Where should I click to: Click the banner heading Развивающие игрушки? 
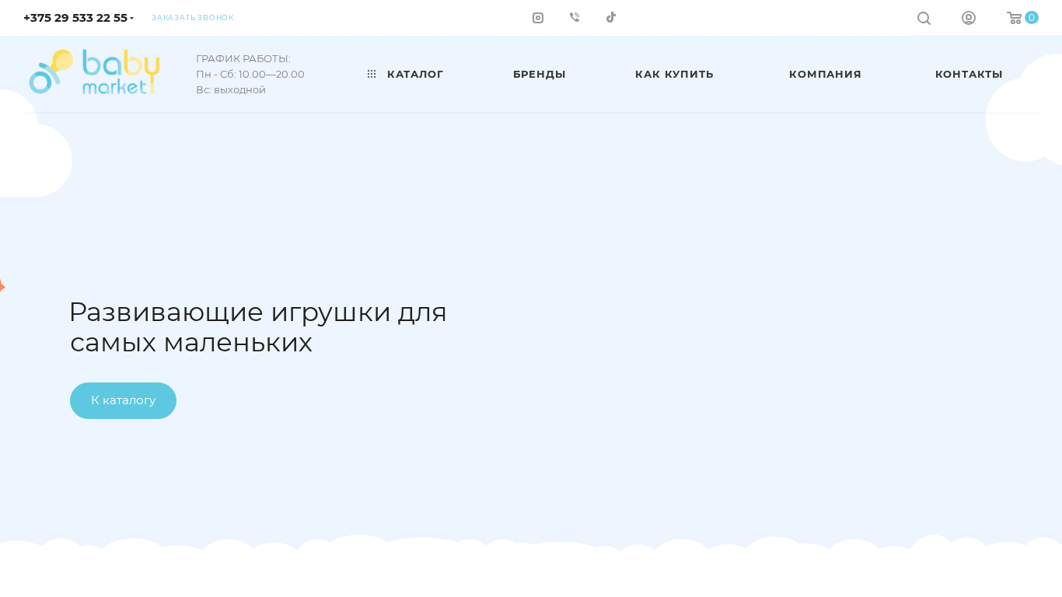(x=258, y=327)
